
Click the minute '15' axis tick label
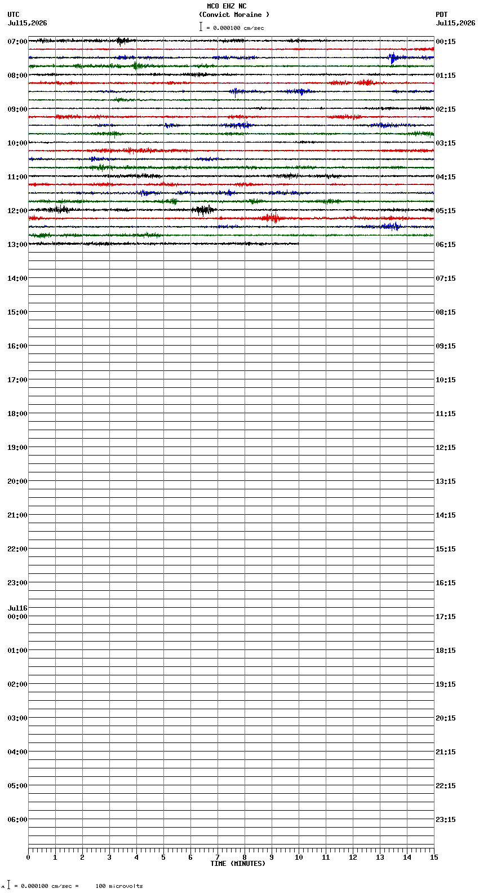(x=434, y=857)
